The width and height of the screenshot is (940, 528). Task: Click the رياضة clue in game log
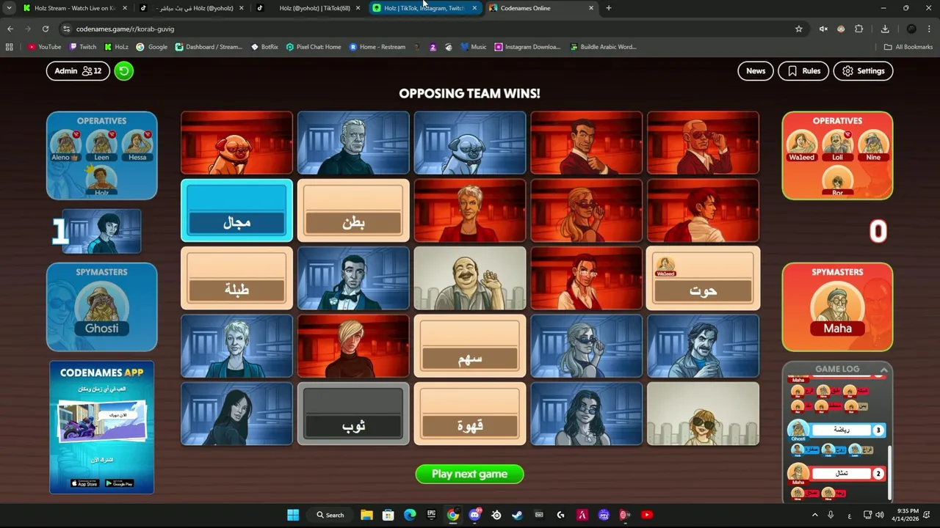(841, 430)
